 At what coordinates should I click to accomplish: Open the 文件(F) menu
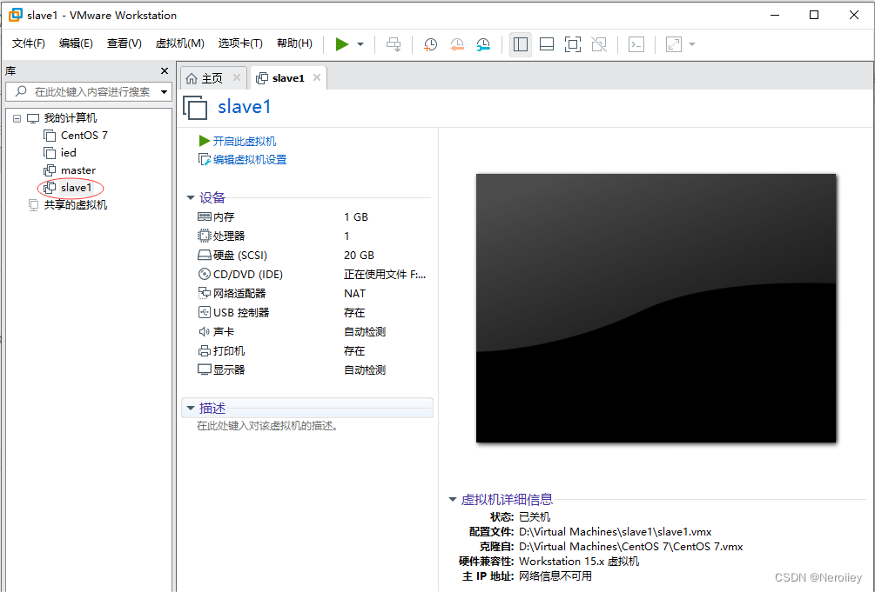click(29, 43)
